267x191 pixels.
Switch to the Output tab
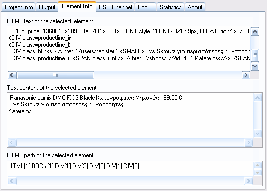click(47, 7)
